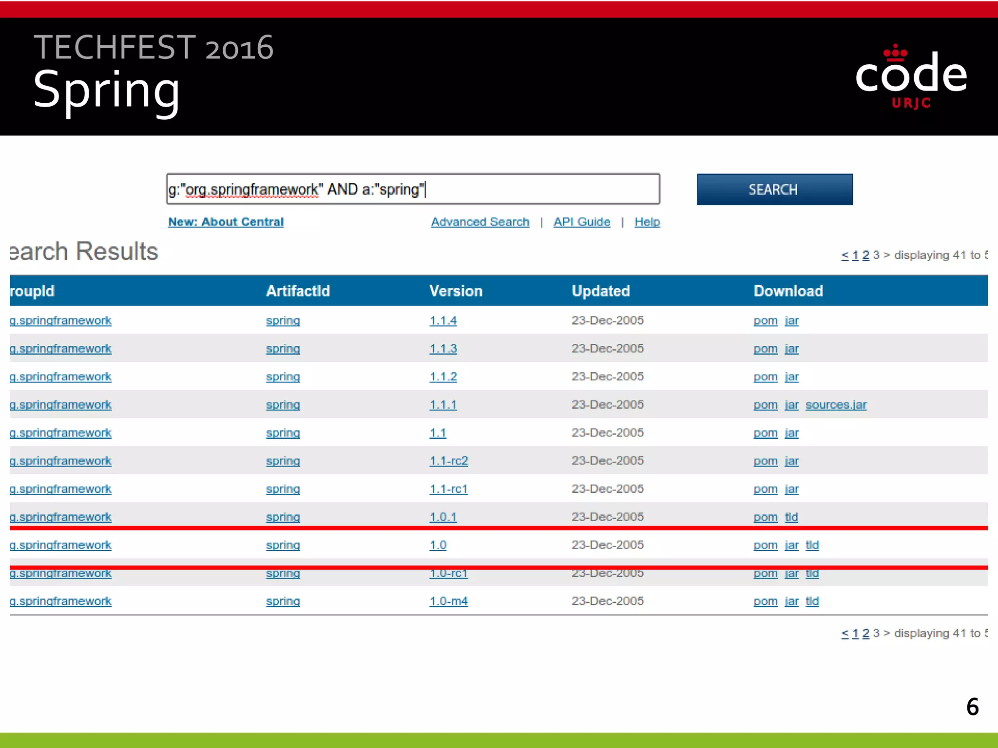Click the Help link

[647, 222]
